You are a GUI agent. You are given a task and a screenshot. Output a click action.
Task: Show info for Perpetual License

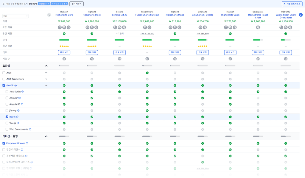coord(27,143)
